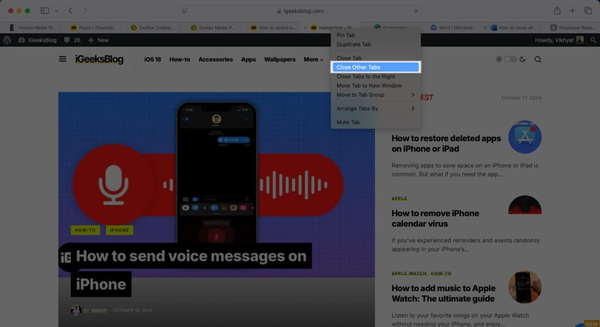Click the Safari share icon
This screenshot has width=600, height=327.
click(558, 10)
